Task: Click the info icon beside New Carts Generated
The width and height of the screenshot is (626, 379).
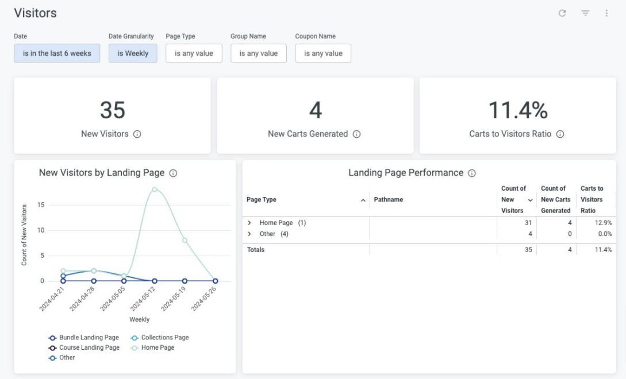Action: pos(357,134)
